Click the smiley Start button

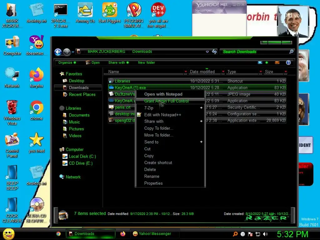8,234
